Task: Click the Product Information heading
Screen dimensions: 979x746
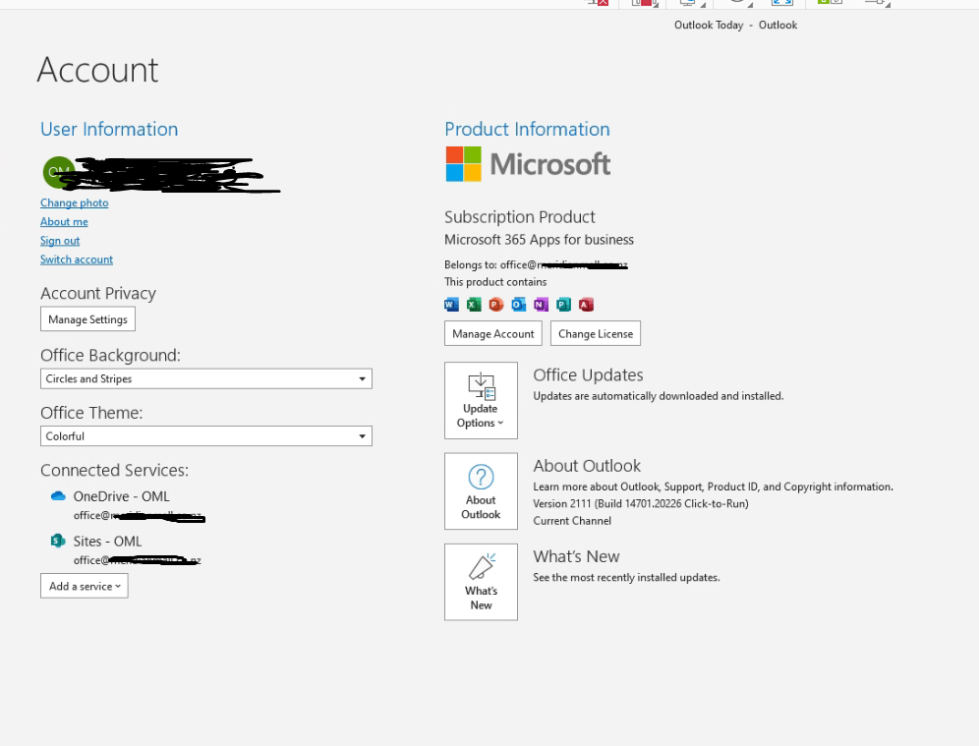Action: point(527,129)
